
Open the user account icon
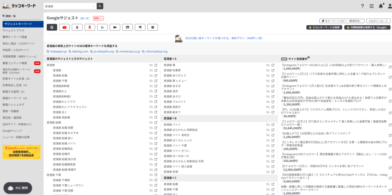(389, 6)
